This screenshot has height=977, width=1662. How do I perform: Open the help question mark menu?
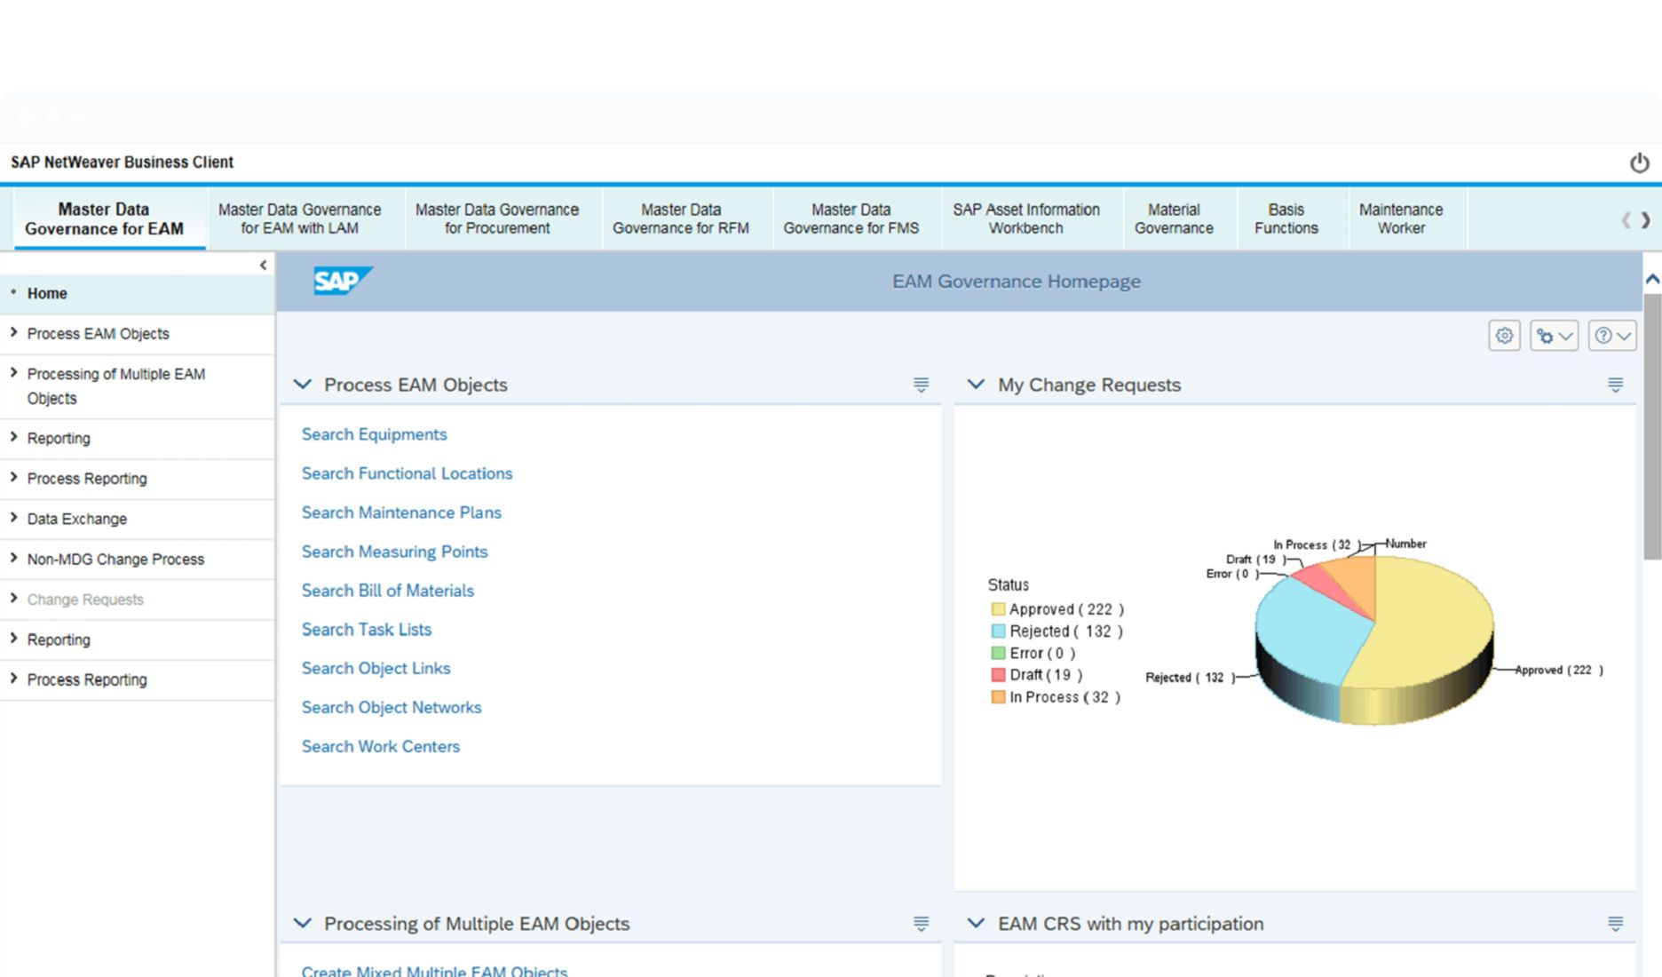tap(1611, 336)
